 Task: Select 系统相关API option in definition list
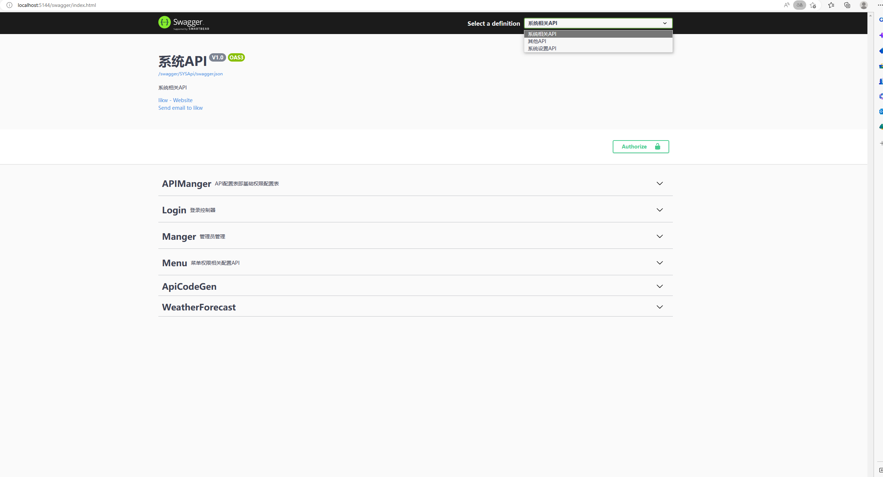pos(598,34)
